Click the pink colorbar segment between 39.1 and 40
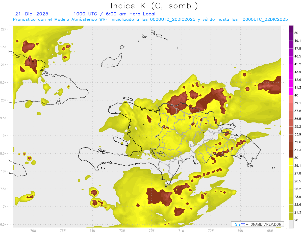This screenshot has width=303, height=234. (x=291, y=99)
